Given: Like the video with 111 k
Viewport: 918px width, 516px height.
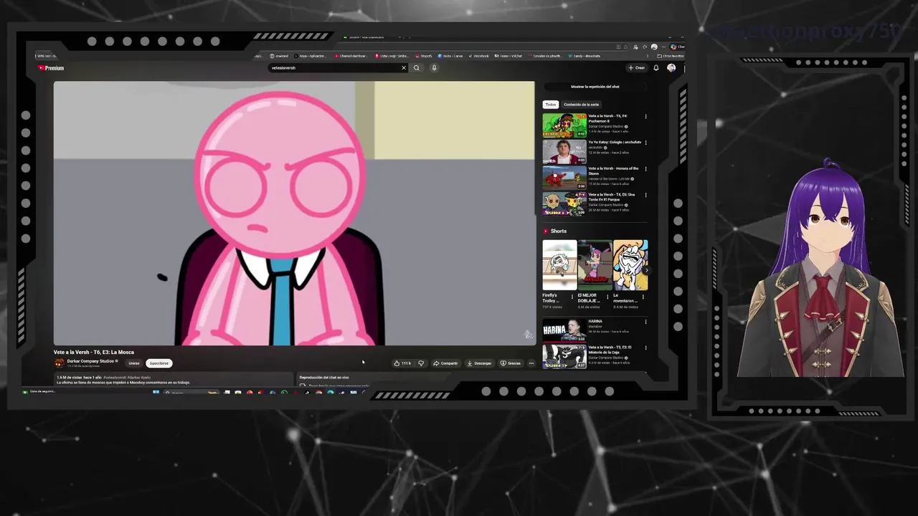Looking at the screenshot, I should click(x=402, y=363).
